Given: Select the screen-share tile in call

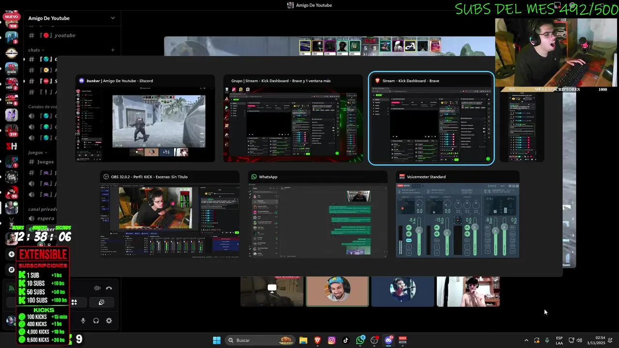Looking at the screenshot, I should pos(272,292).
